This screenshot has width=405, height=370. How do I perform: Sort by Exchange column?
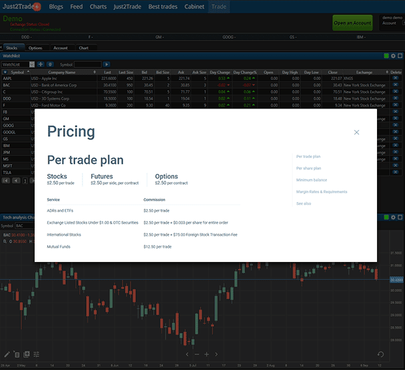364,73
